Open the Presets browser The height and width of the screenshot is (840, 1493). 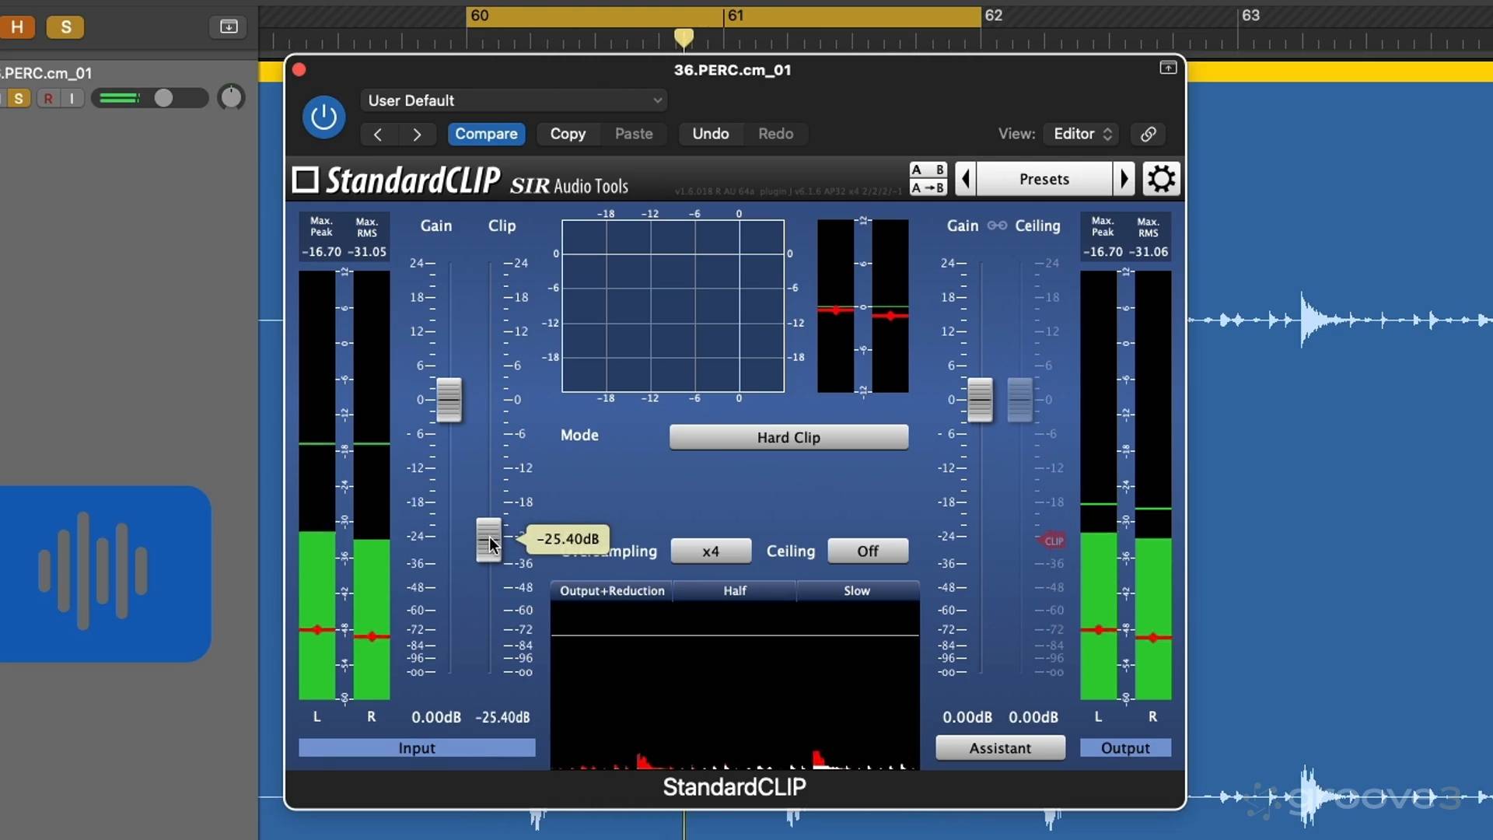point(1044,178)
